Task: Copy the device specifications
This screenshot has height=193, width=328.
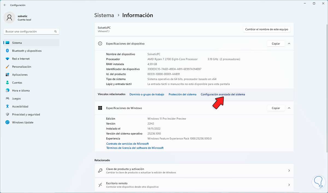Action: click(276, 44)
